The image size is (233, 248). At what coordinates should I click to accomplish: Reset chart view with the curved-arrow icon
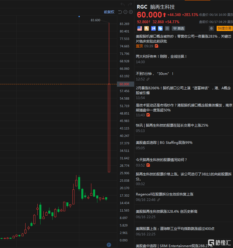[x=120, y=12]
